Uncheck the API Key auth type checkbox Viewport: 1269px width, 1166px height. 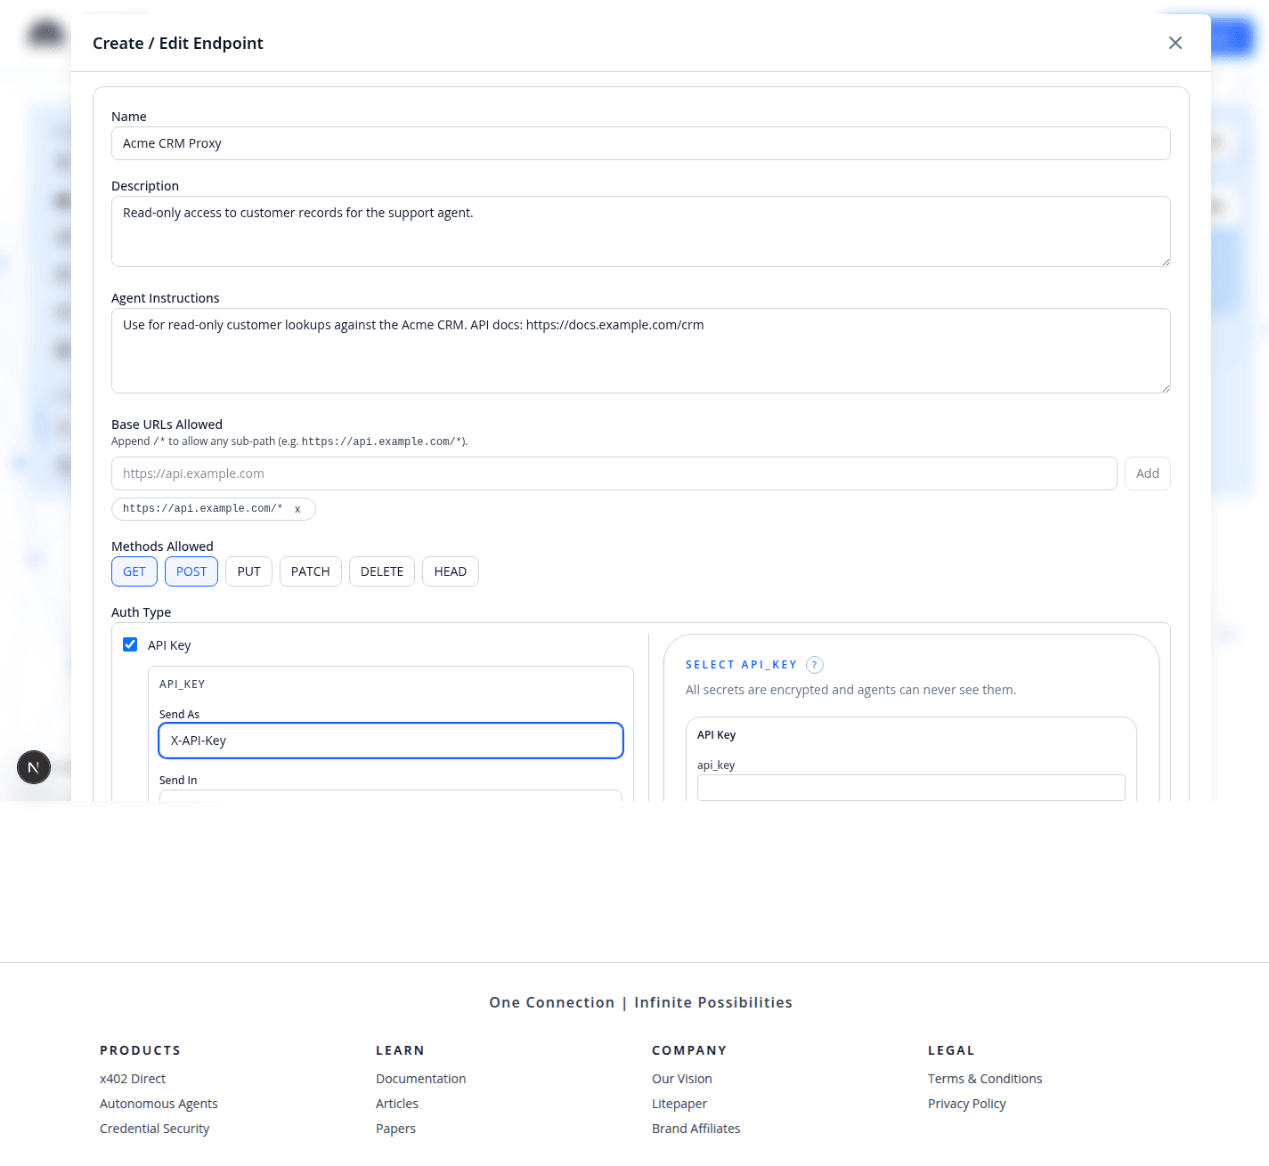tap(130, 644)
